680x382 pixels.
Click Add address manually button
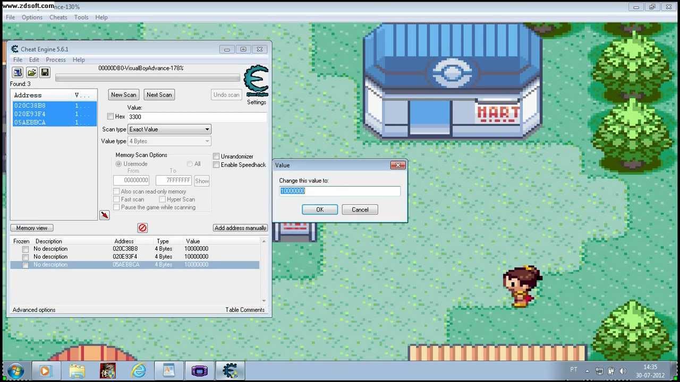tap(240, 228)
